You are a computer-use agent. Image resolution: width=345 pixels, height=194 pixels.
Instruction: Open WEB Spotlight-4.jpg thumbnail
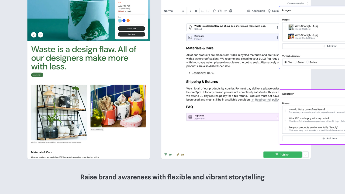(291, 27)
